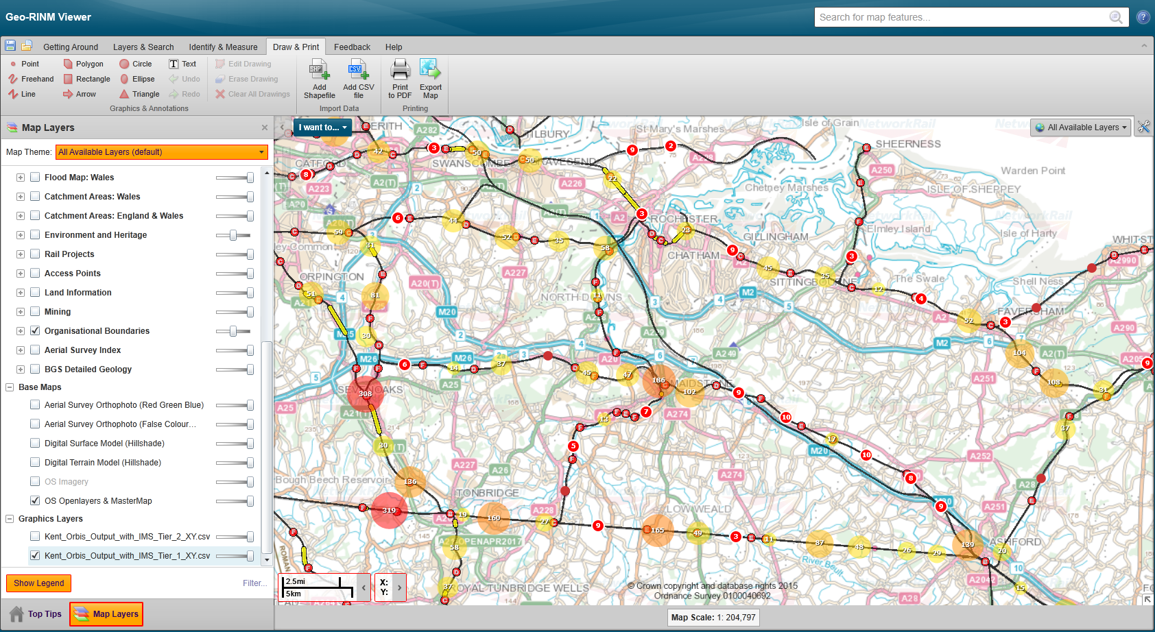Pick the Arrow annotation tool
This screenshot has height=632, width=1155.
click(x=80, y=94)
